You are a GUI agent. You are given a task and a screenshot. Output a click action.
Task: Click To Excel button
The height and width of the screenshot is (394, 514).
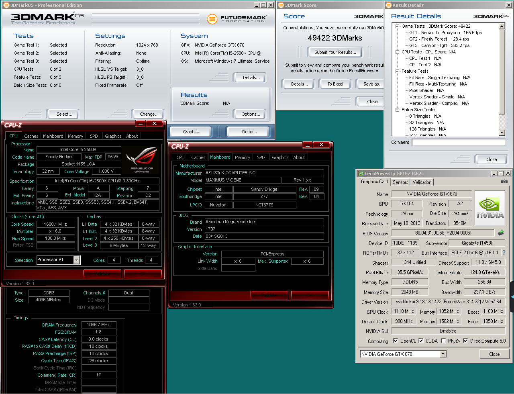(335, 84)
